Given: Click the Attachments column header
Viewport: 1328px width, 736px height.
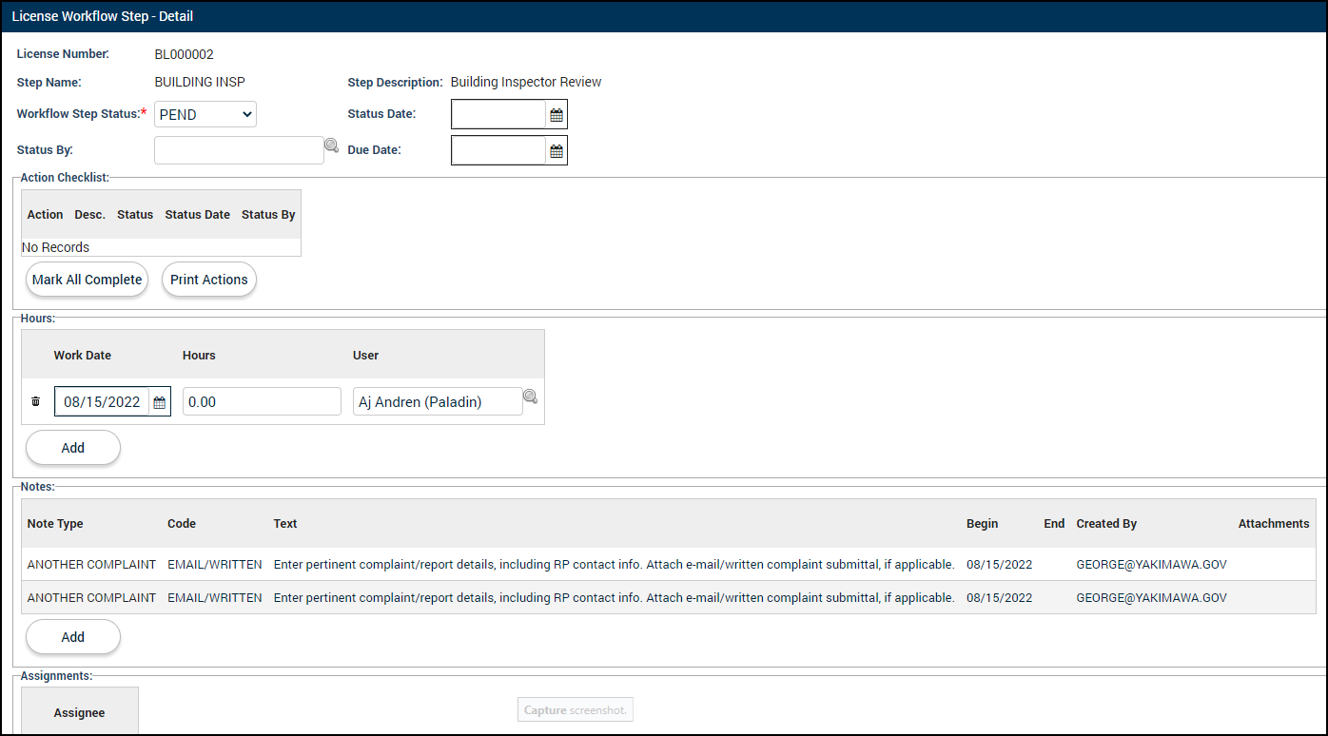Looking at the screenshot, I should [x=1274, y=524].
